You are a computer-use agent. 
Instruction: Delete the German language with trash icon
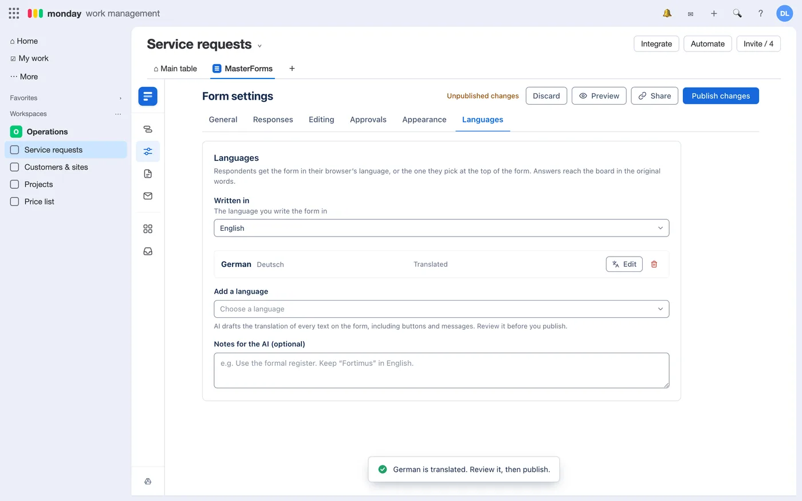[654, 264]
